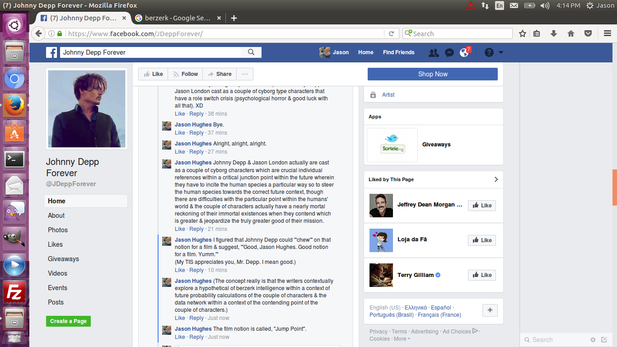Click the Firefox back button
This screenshot has height=347, width=617.
click(x=38, y=33)
